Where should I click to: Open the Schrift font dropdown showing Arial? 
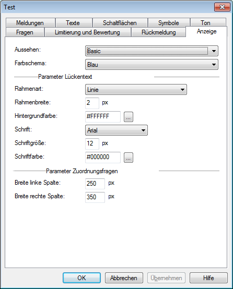116,130
